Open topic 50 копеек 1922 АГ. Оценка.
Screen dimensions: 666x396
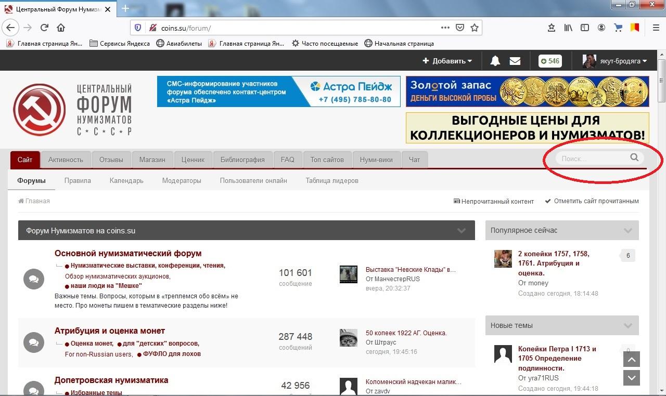[x=406, y=333]
